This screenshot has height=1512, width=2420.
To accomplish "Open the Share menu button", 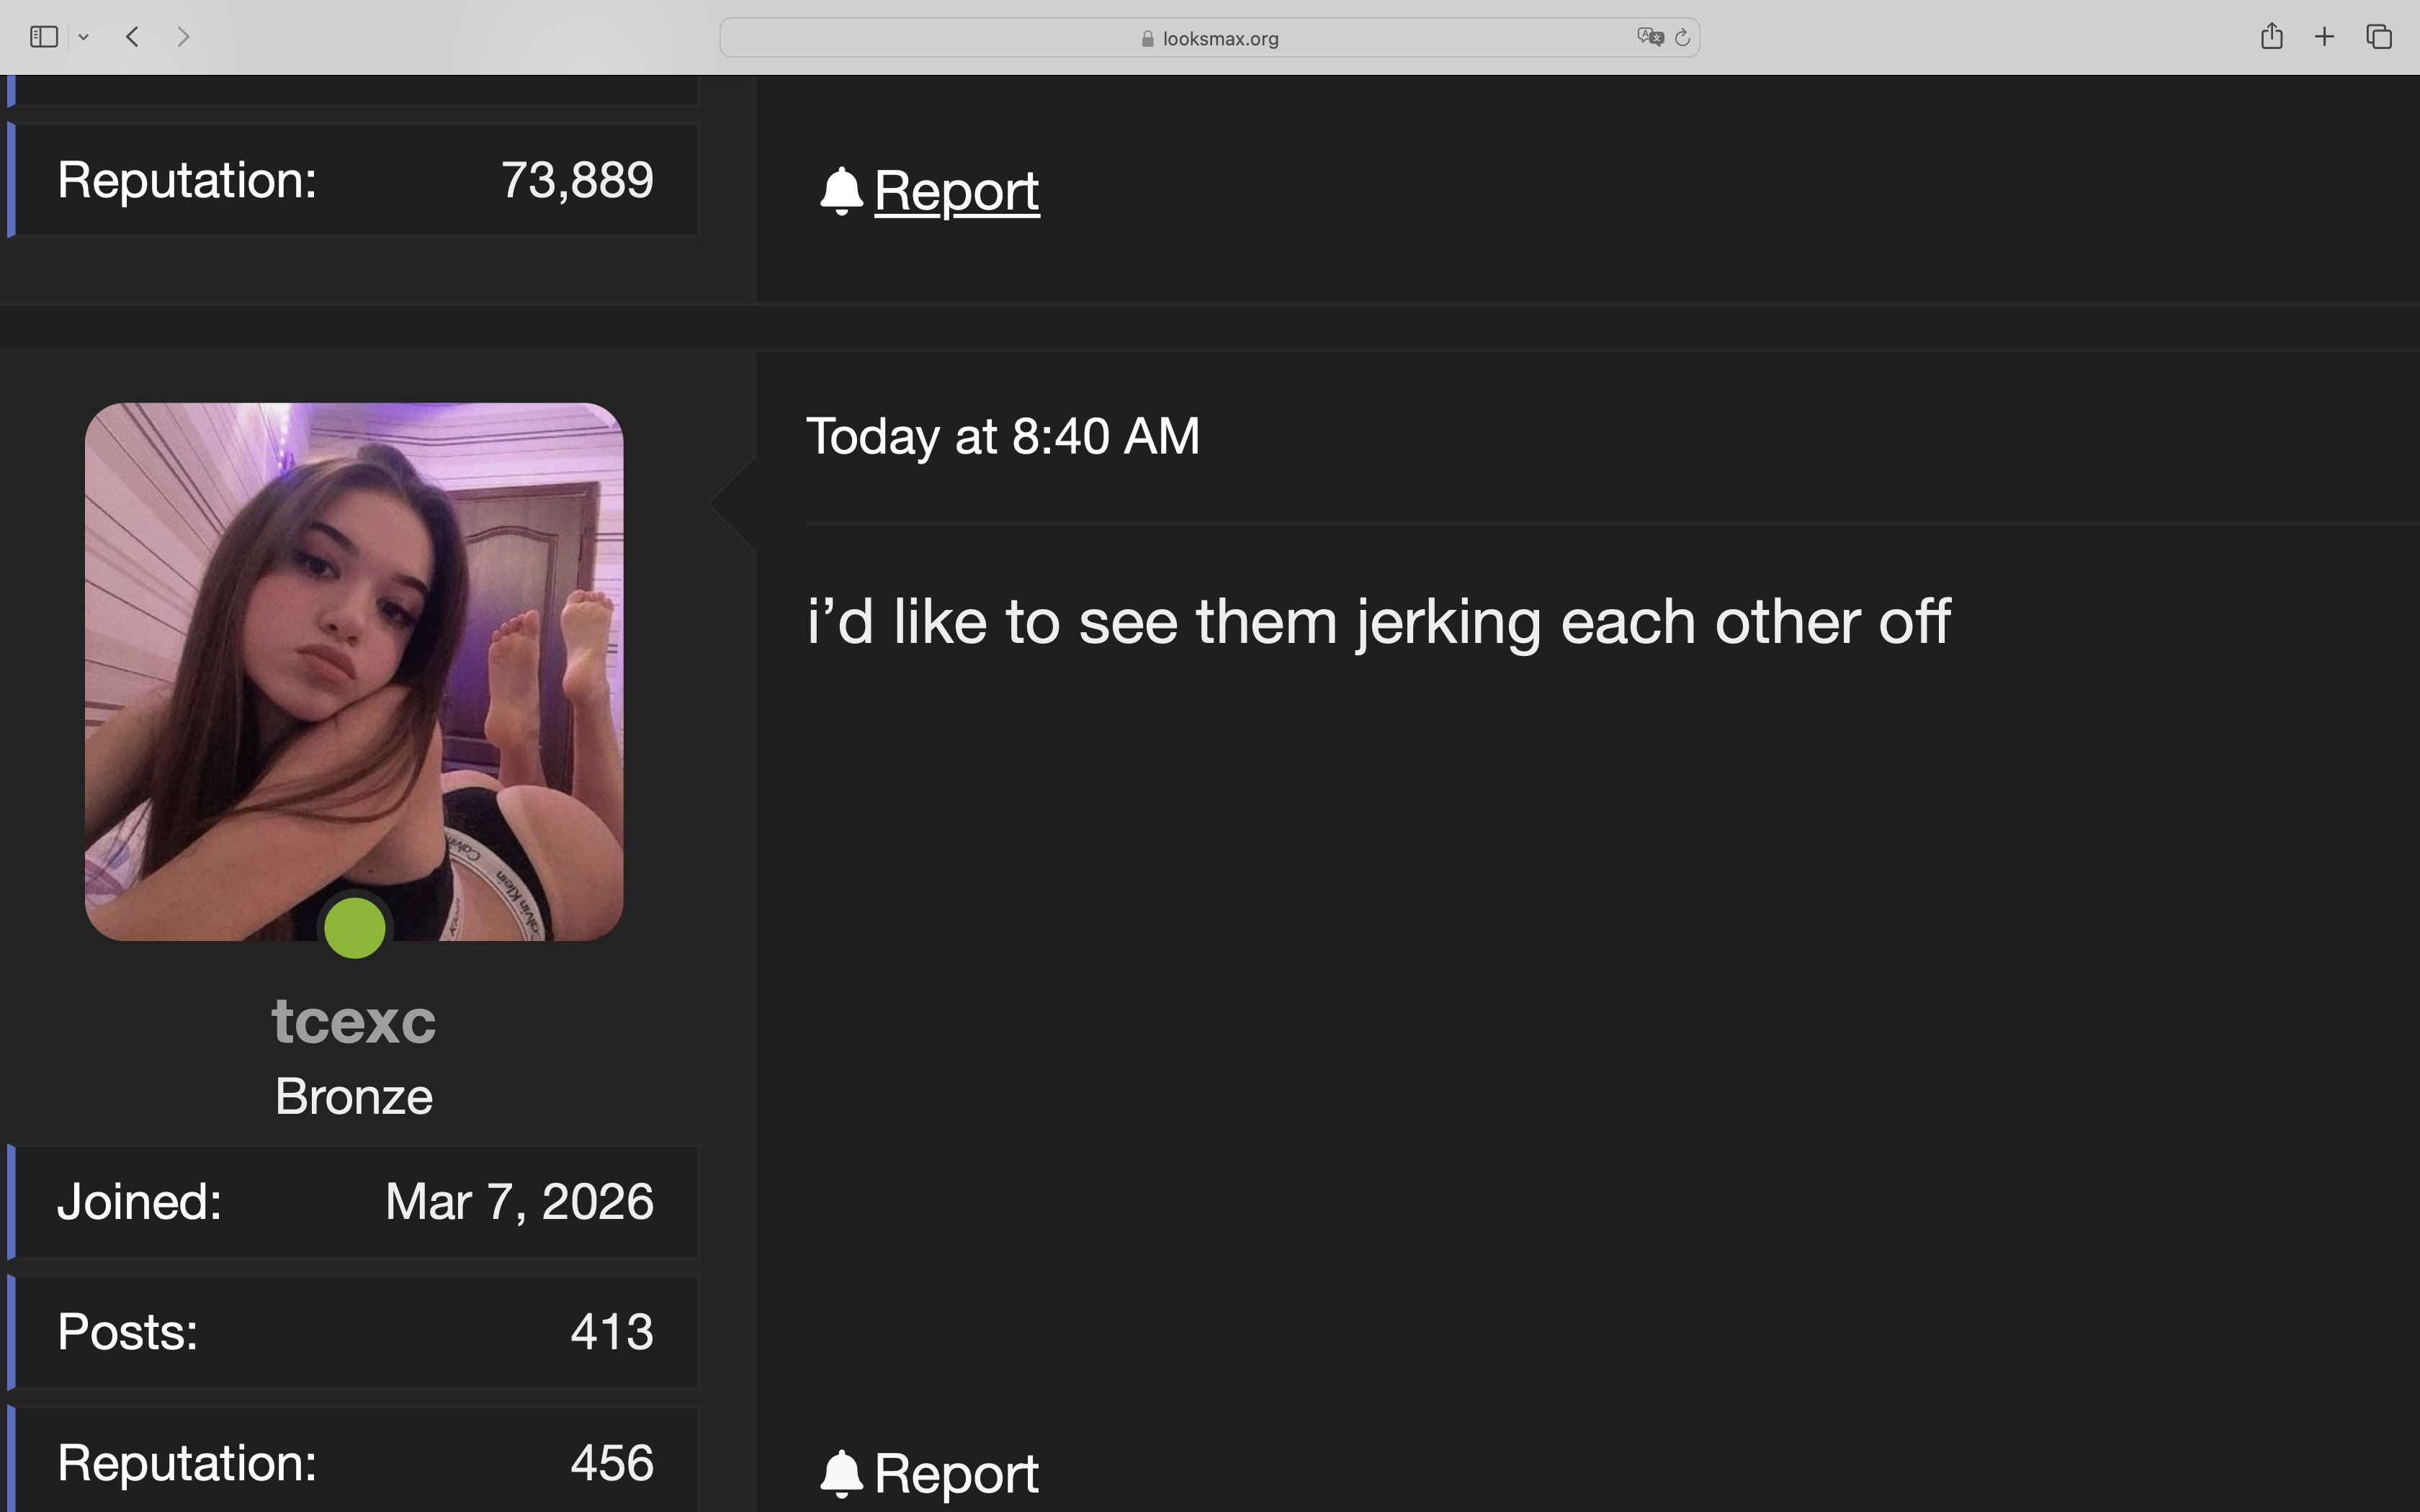I will (2271, 36).
